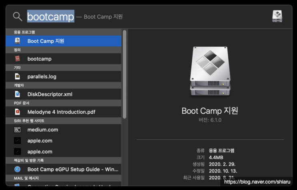Select the Boot Camp 지원 application result
297x190 pixels.
pyautogui.click(x=64, y=41)
